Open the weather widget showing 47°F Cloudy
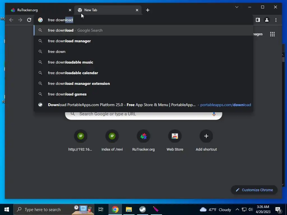Viewport: 287px width, 215px height. pos(215,209)
